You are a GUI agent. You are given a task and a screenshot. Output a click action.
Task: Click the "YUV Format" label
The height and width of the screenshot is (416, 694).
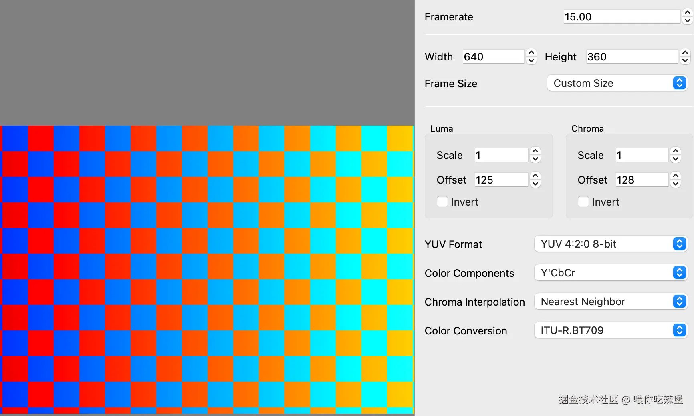click(453, 244)
